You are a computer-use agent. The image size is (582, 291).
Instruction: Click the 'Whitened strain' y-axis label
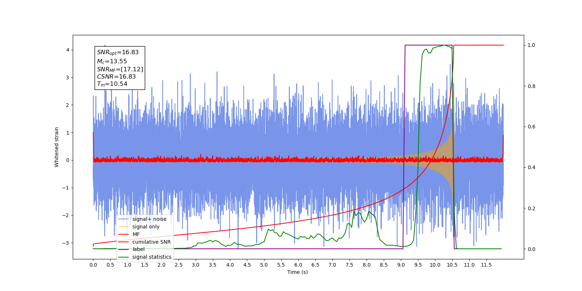click(56, 147)
